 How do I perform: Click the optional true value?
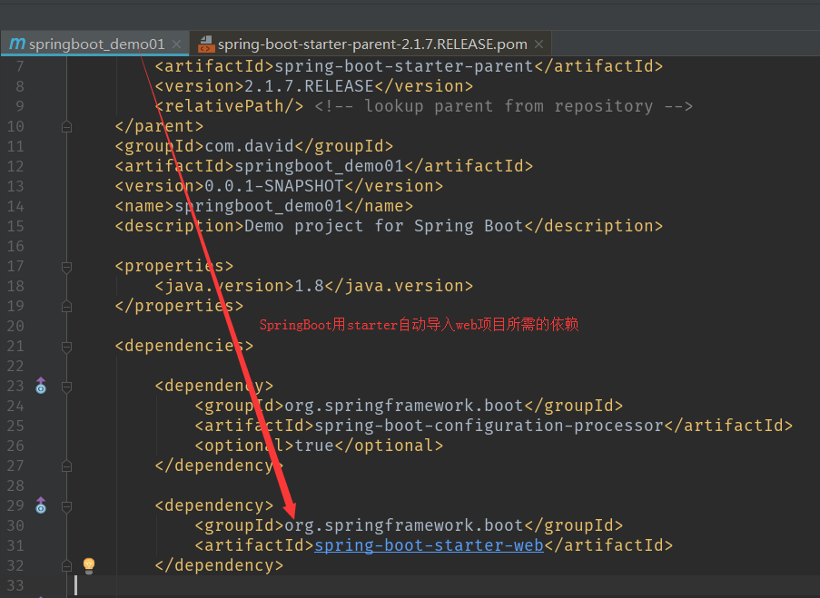click(314, 446)
